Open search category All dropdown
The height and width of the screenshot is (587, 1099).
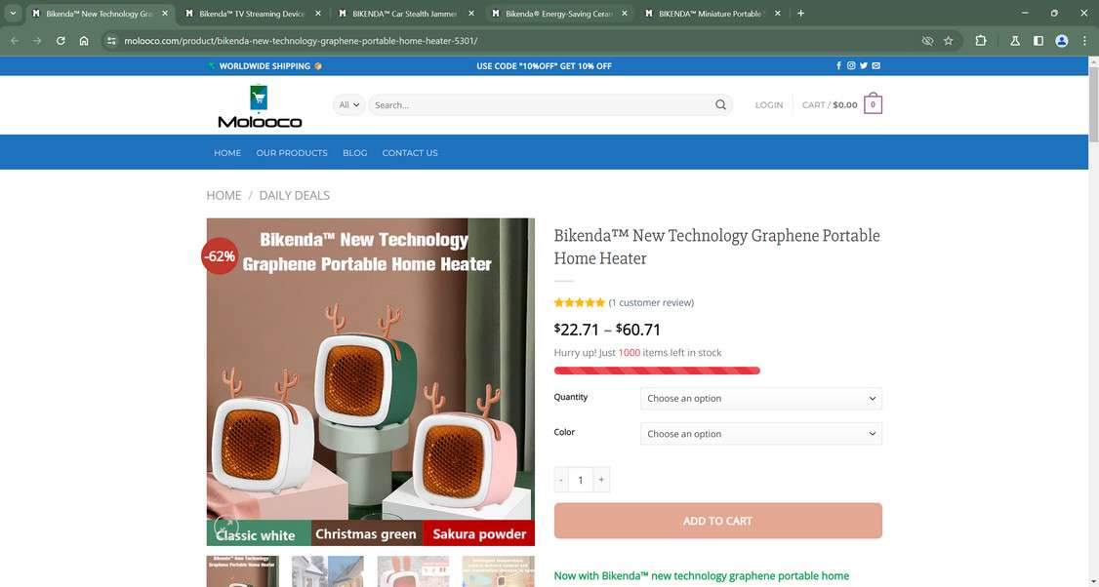[349, 105]
